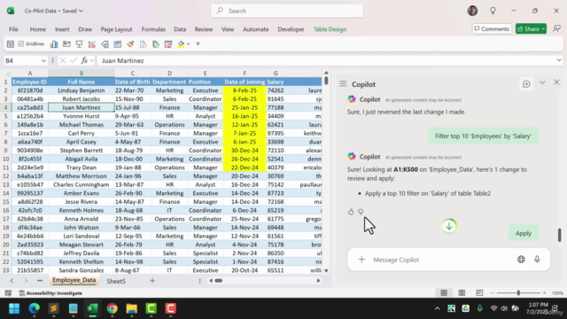Screen dimensions: 567x319
Task: Go to the next sheet arrow
Action: [26, 281]
